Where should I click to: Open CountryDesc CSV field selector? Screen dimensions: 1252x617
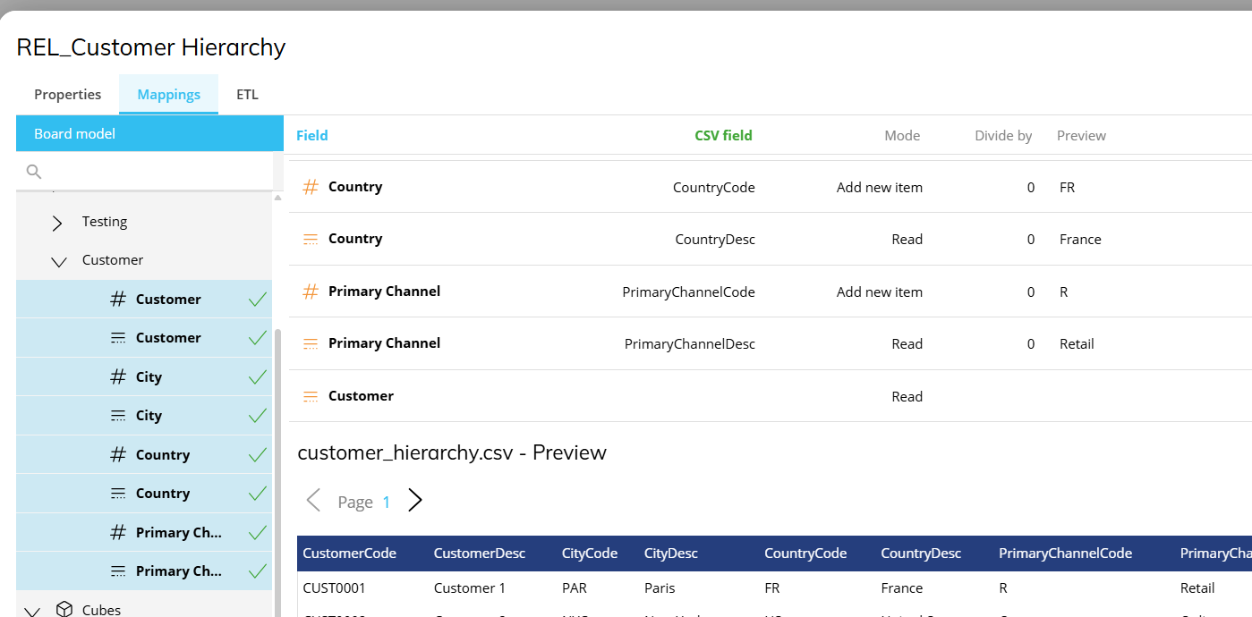[x=715, y=240]
